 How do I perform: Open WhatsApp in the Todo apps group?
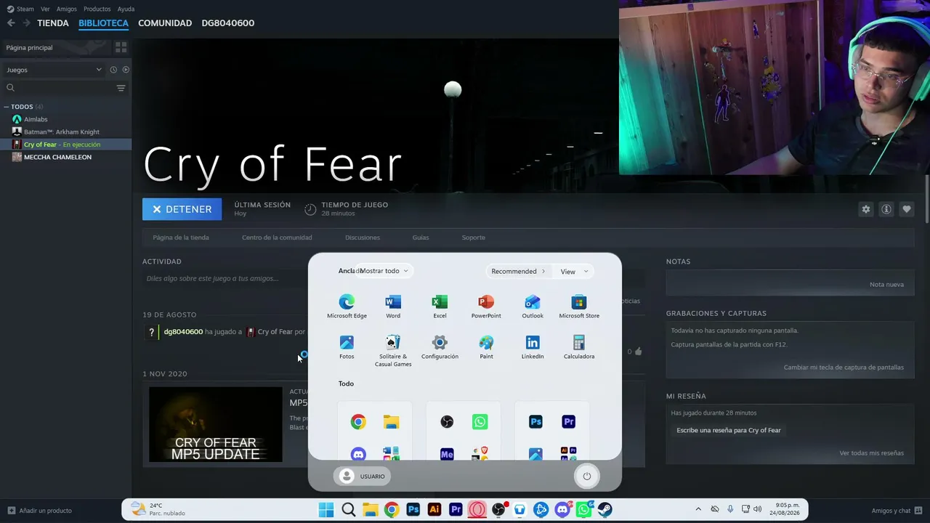coord(480,422)
